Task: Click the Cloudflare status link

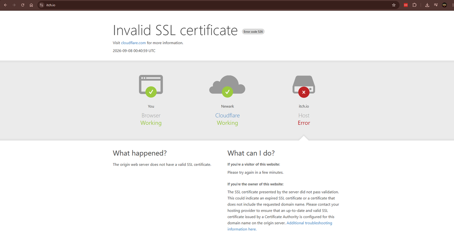Action: click(227, 115)
